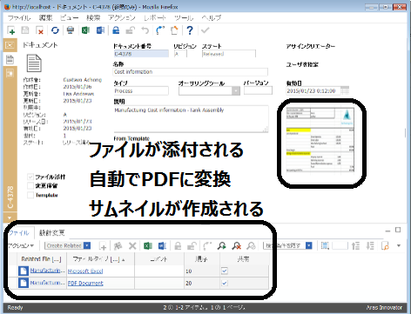Click the Pick related icon in files toolbar
This screenshot has width=411, height=314.
point(118,246)
